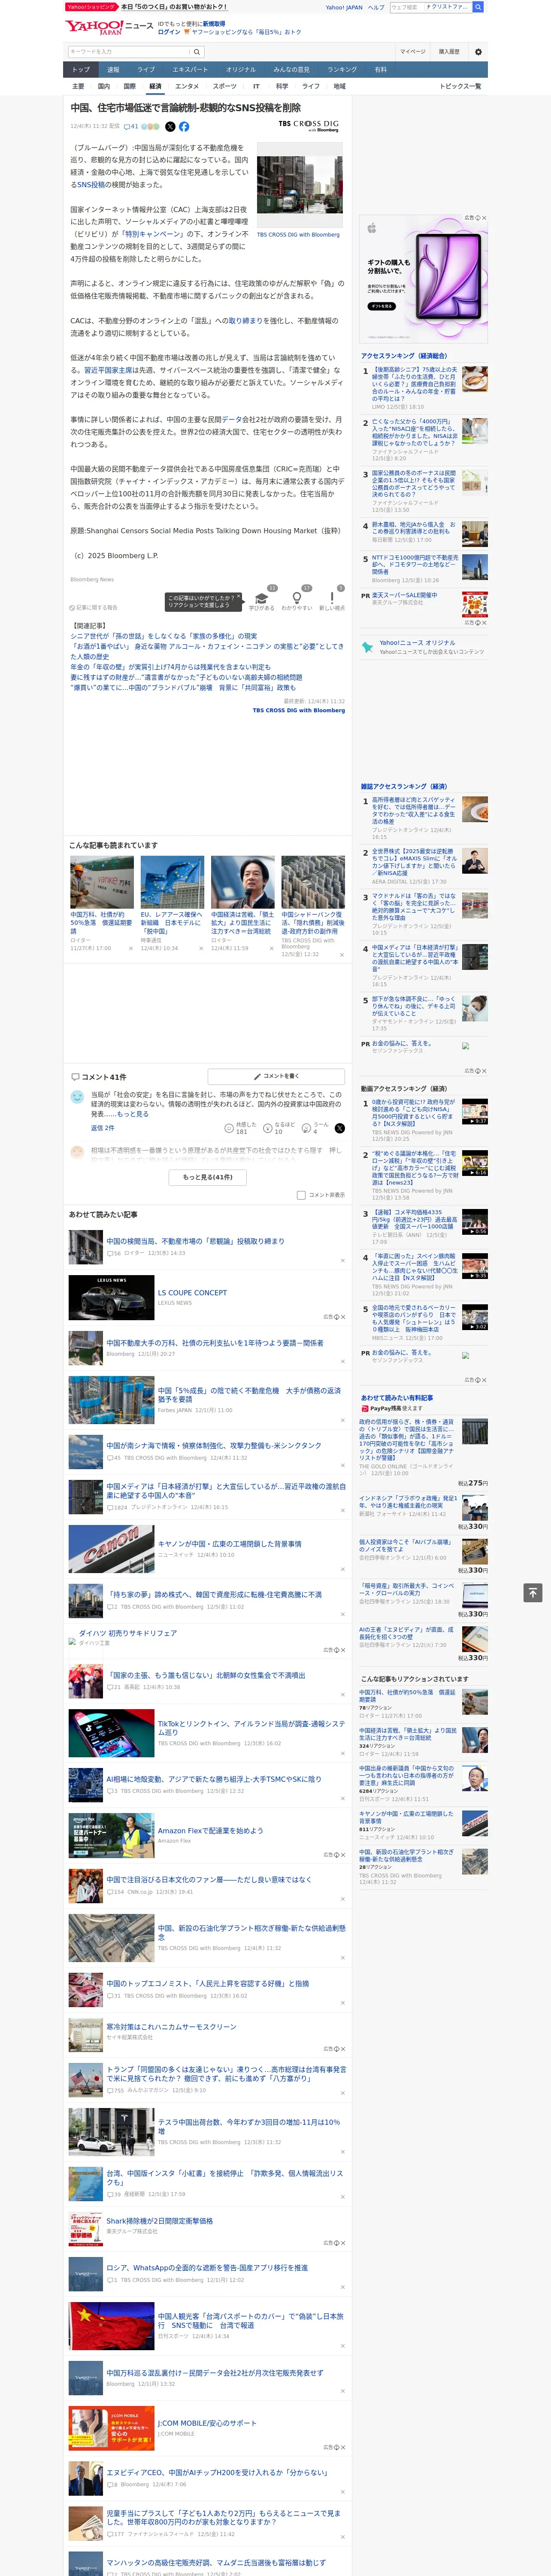Expand the first comment with もっと見る
Viewport: 551px width, 2576px height.
pyautogui.click(x=132, y=1114)
